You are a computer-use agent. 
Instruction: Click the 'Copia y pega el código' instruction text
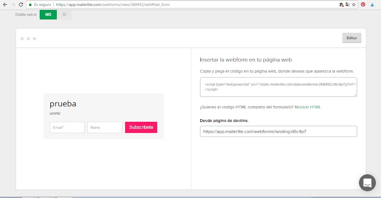point(277,71)
